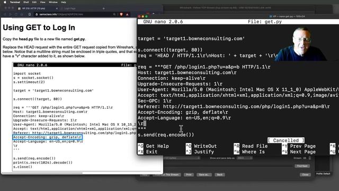Click the 'GNU nano 2.0.6' title in terminal
The height and width of the screenshot is (191, 339).
coord(163,22)
